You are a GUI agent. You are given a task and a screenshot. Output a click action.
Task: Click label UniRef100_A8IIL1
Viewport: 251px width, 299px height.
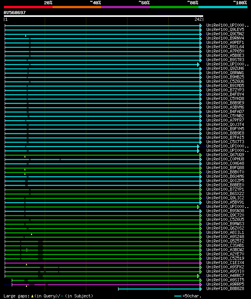(x=225, y=232)
